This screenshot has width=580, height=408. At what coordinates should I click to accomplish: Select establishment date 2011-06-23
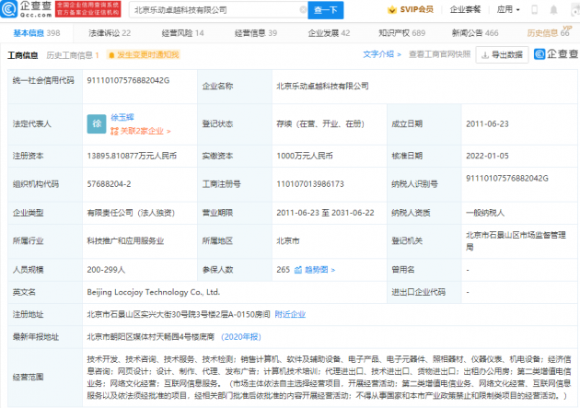tap(487, 124)
